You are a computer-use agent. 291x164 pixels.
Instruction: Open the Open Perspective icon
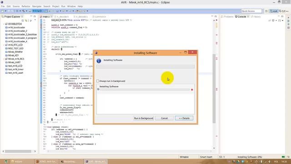pyautogui.click(x=266, y=11)
